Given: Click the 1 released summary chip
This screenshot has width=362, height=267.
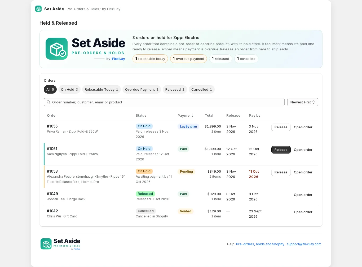Looking at the screenshot, I should coord(220,59).
